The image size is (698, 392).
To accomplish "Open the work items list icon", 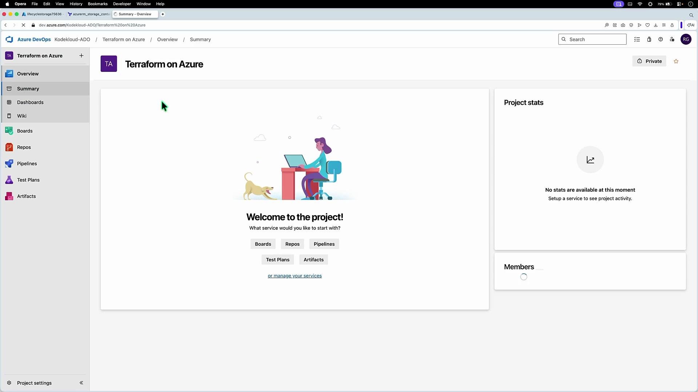I will click(x=637, y=39).
